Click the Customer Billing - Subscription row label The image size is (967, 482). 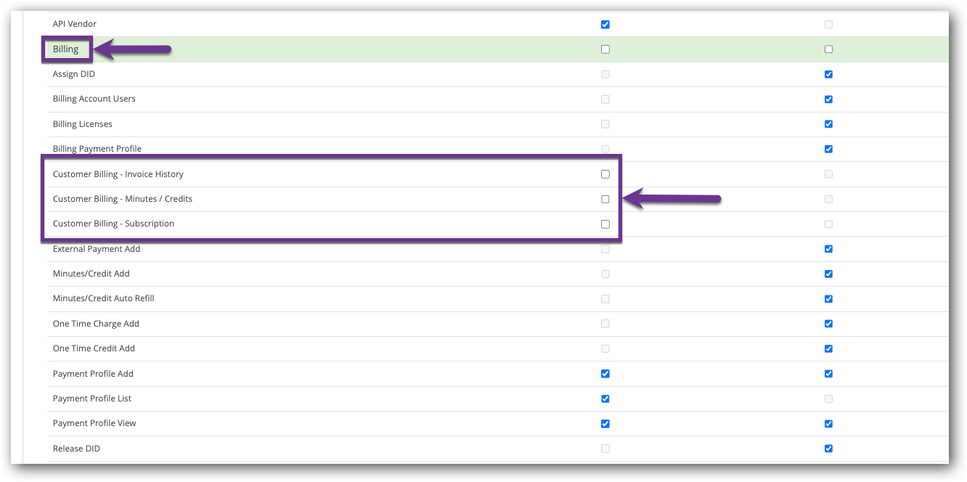coord(113,224)
